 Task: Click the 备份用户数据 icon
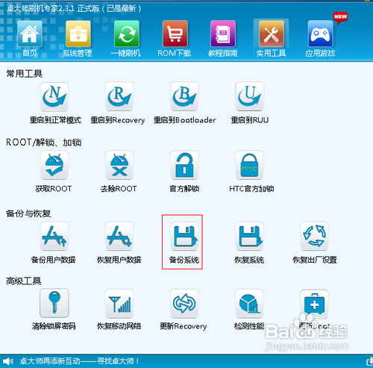click(54, 236)
